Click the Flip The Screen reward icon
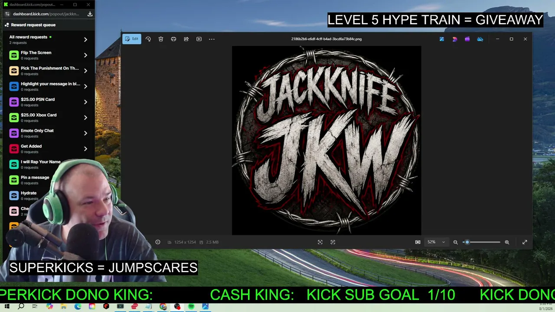 14,55
